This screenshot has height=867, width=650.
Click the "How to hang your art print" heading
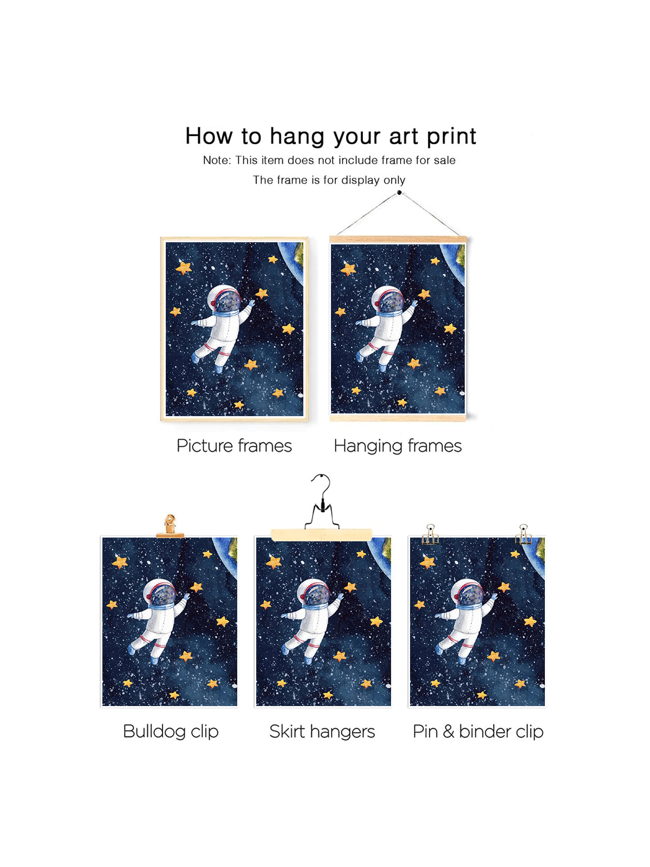click(330, 136)
